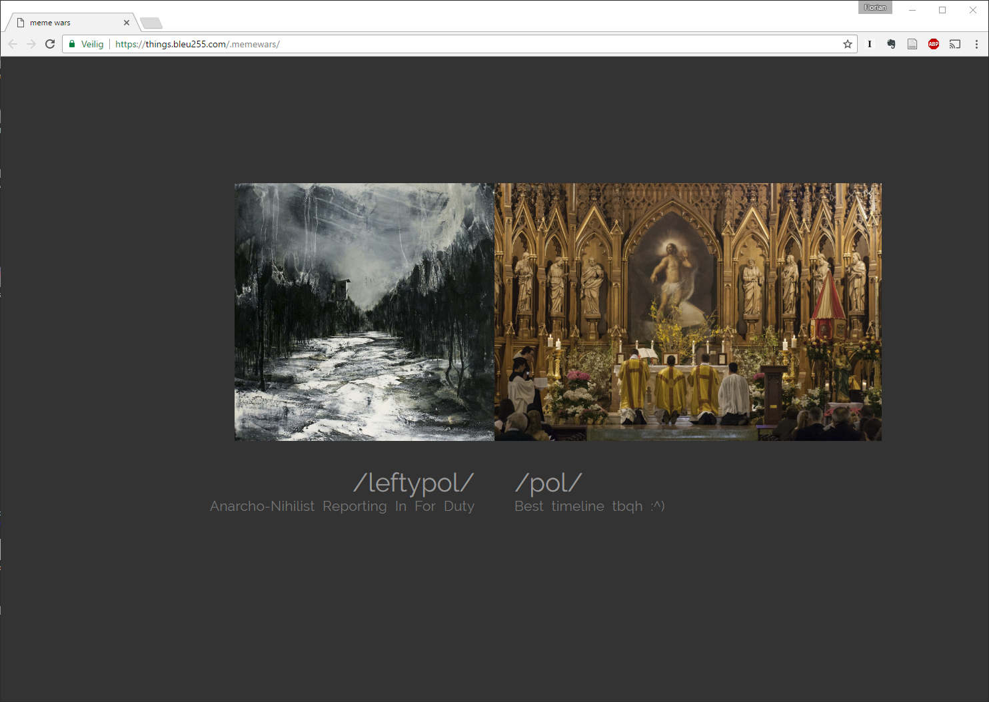Open the Instapaper extension icon
This screenshot has width=989, height=702.
pyautogui.click(x=869, y=44)
